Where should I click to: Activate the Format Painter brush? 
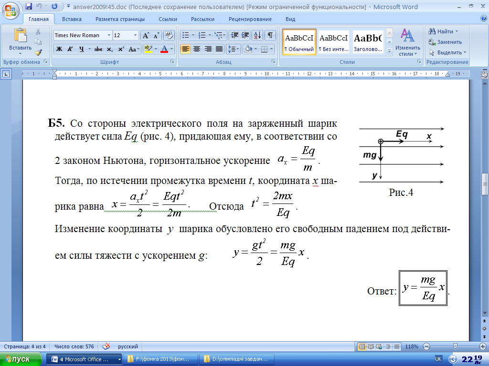pos(38,52)
